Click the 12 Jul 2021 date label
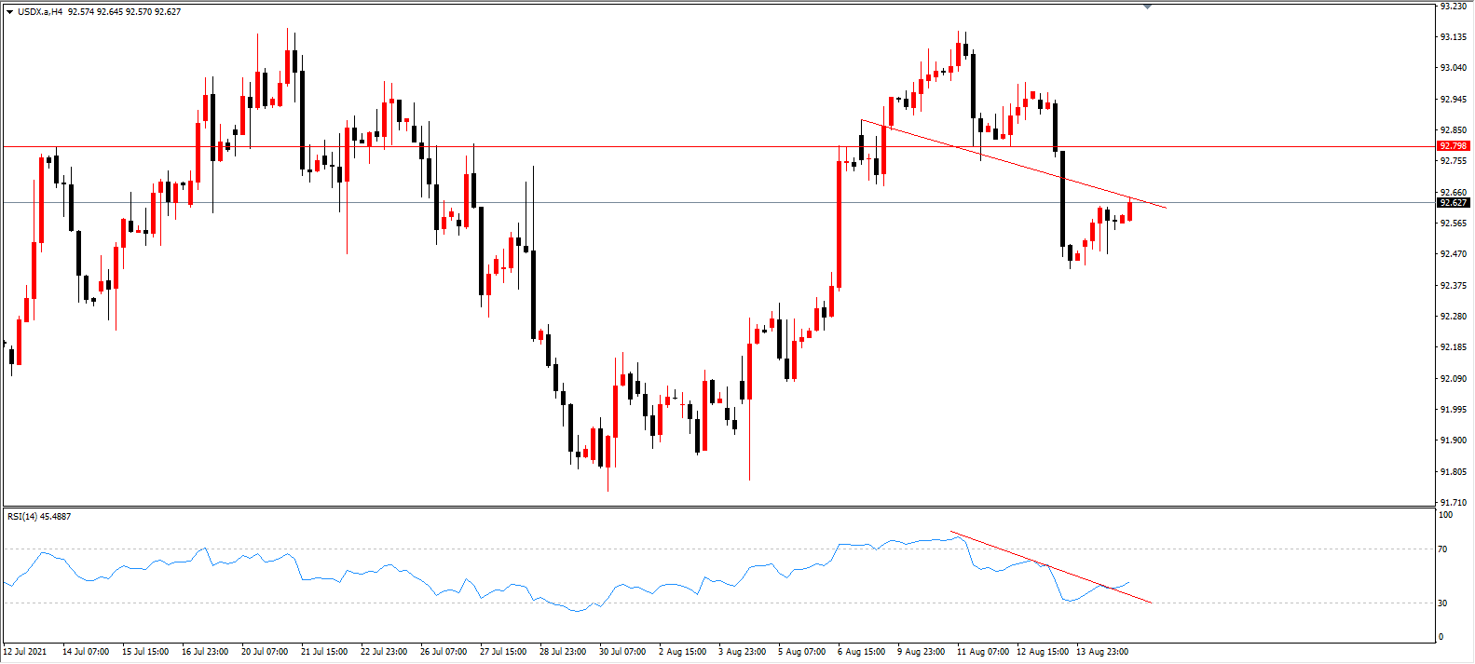 tap(25, 651)
